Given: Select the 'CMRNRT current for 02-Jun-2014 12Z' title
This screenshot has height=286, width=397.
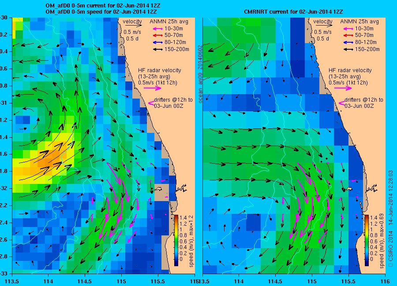Looking at the screenshot, I should tap(293, 11).
